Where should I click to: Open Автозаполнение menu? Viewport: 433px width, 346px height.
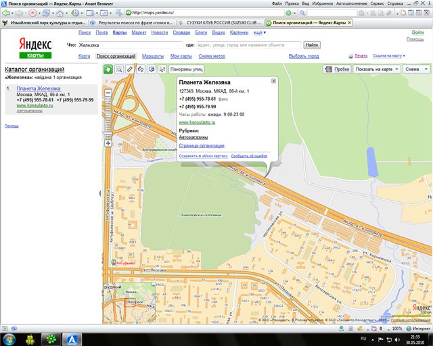pos(352,3)
